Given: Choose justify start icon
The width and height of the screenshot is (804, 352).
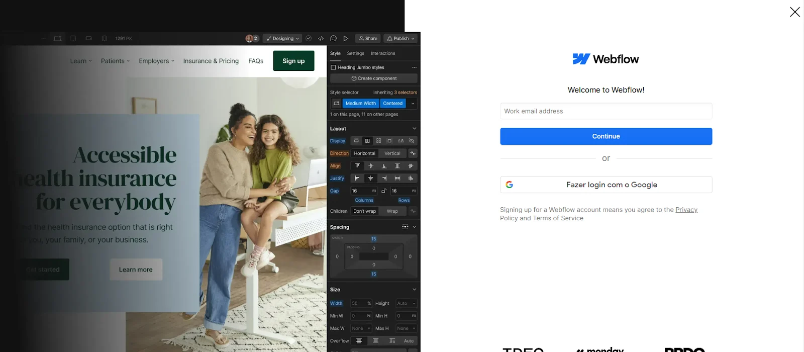Looking at the screenshot, I should coord(357,178).
